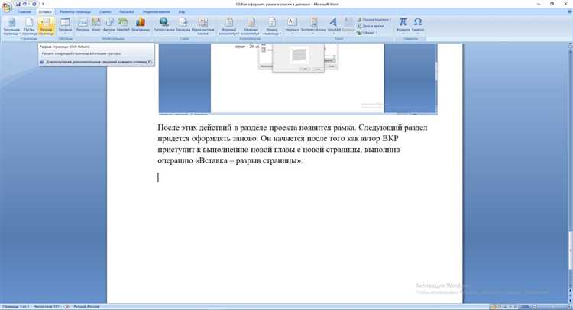This screenshot has width=573, height=310.
Task: Open Экспресс-блоки quick parts menu
Action: point(313,25)
